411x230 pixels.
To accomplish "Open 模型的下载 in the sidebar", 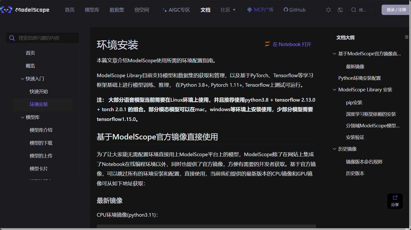I will click(x=41, y=143).
